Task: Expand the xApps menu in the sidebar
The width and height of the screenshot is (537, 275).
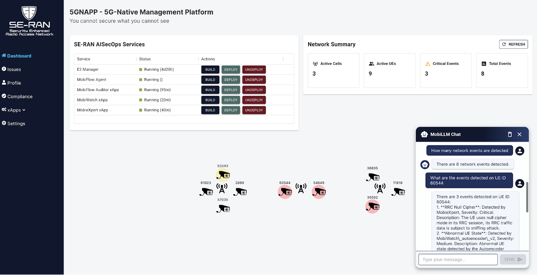Action: coord(13,110)
